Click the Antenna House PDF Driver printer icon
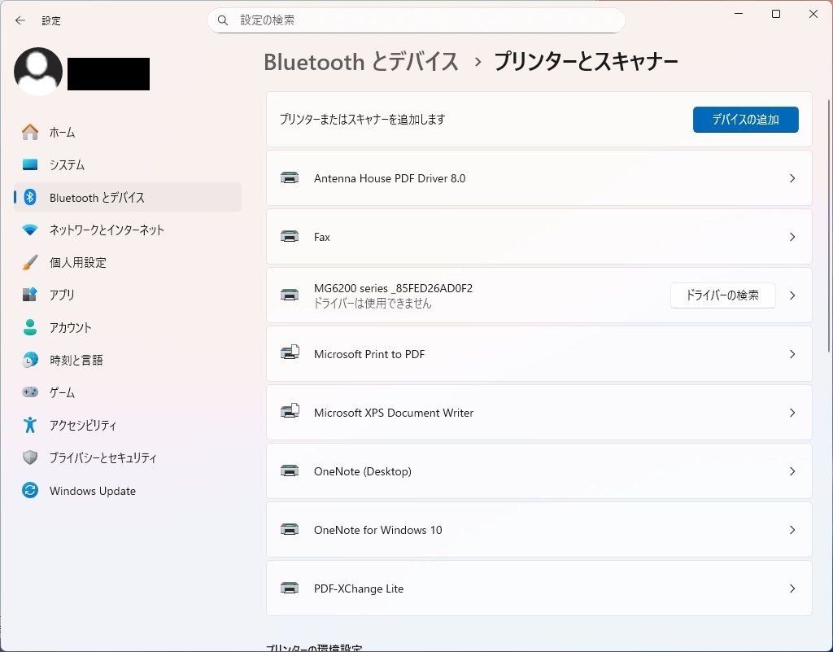The width and height of the screenshot is (833, 652). tap(290, 178)
